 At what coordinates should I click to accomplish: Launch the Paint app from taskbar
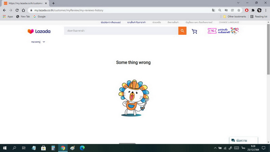[73, 148]
